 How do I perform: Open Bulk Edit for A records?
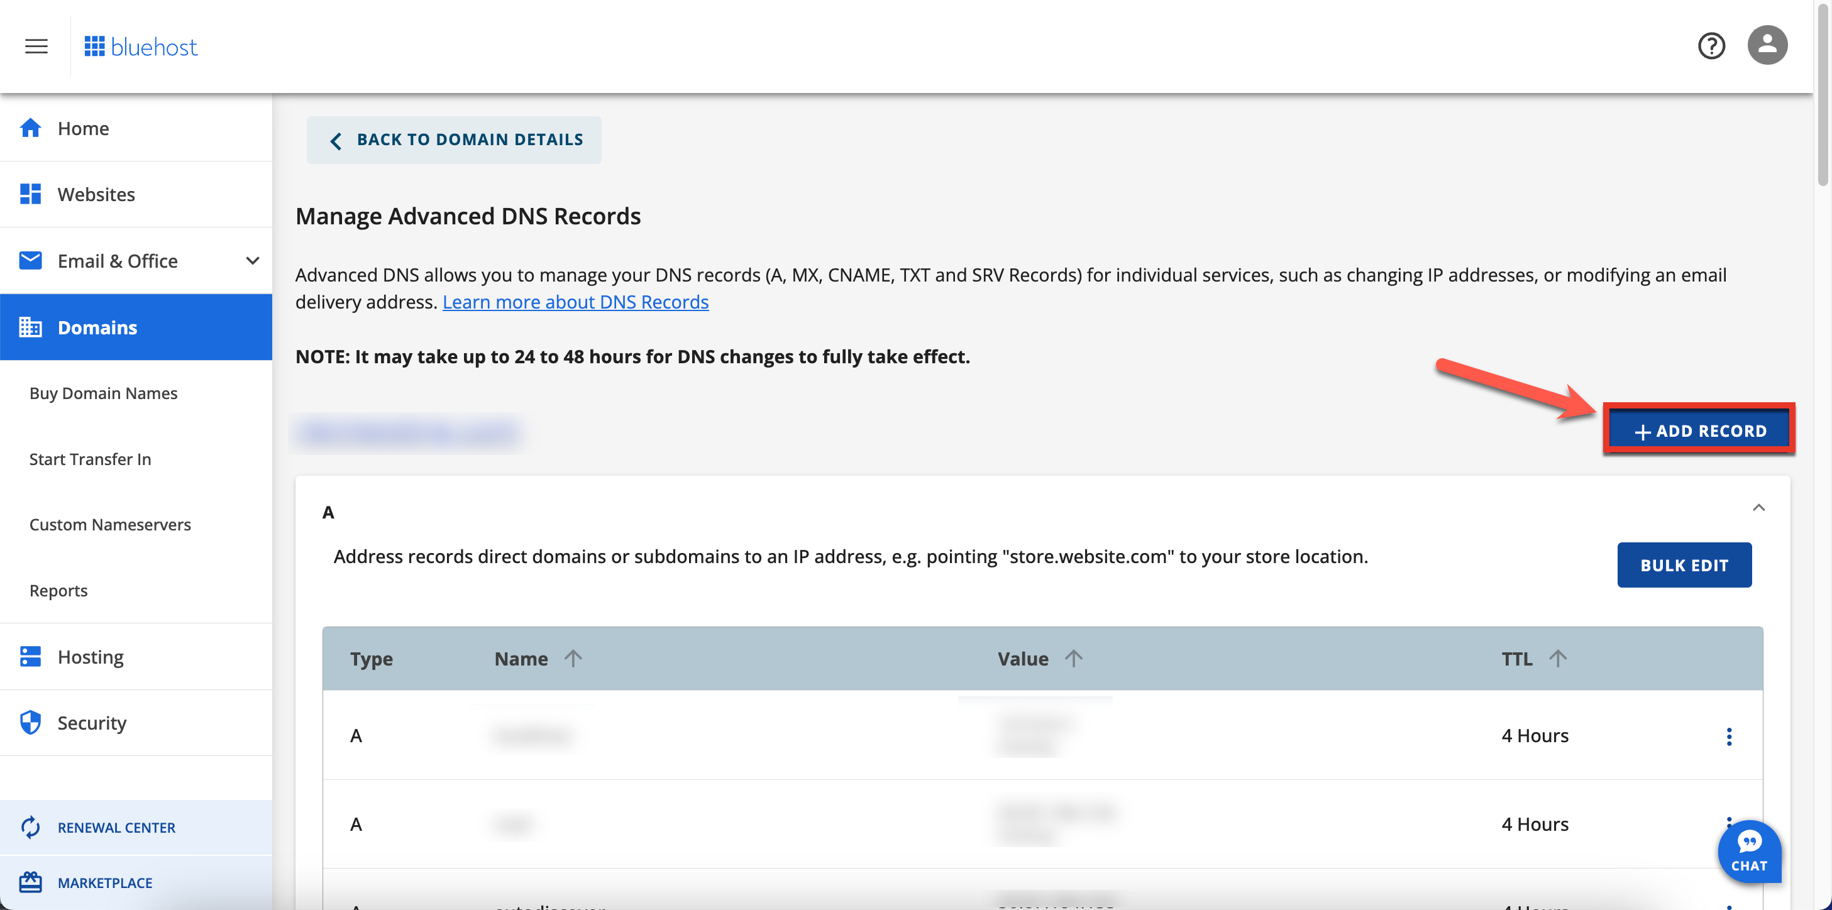coord(1684,564)
